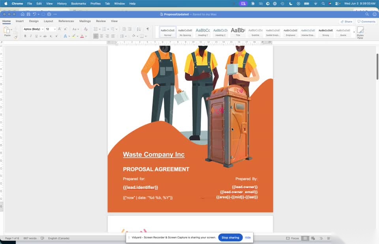Apply strikethrough formatting

pos(45,36)
